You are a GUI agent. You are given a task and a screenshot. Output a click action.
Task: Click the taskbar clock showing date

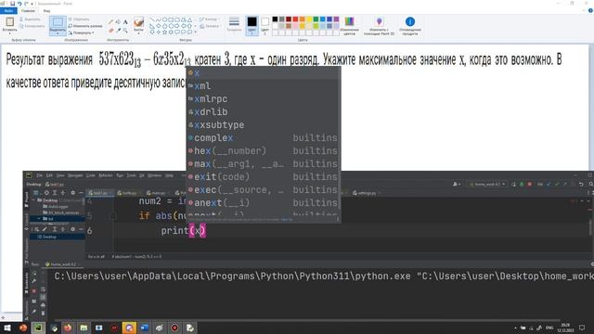coord(565,328)
